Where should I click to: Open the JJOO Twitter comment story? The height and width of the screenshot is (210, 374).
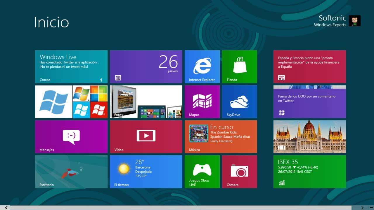point(309,101)
